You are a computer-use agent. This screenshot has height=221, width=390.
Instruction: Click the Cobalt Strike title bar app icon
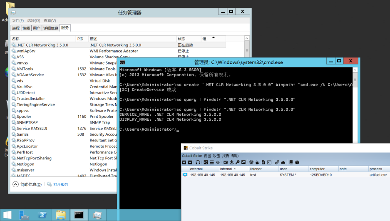(x=186, y=148)
